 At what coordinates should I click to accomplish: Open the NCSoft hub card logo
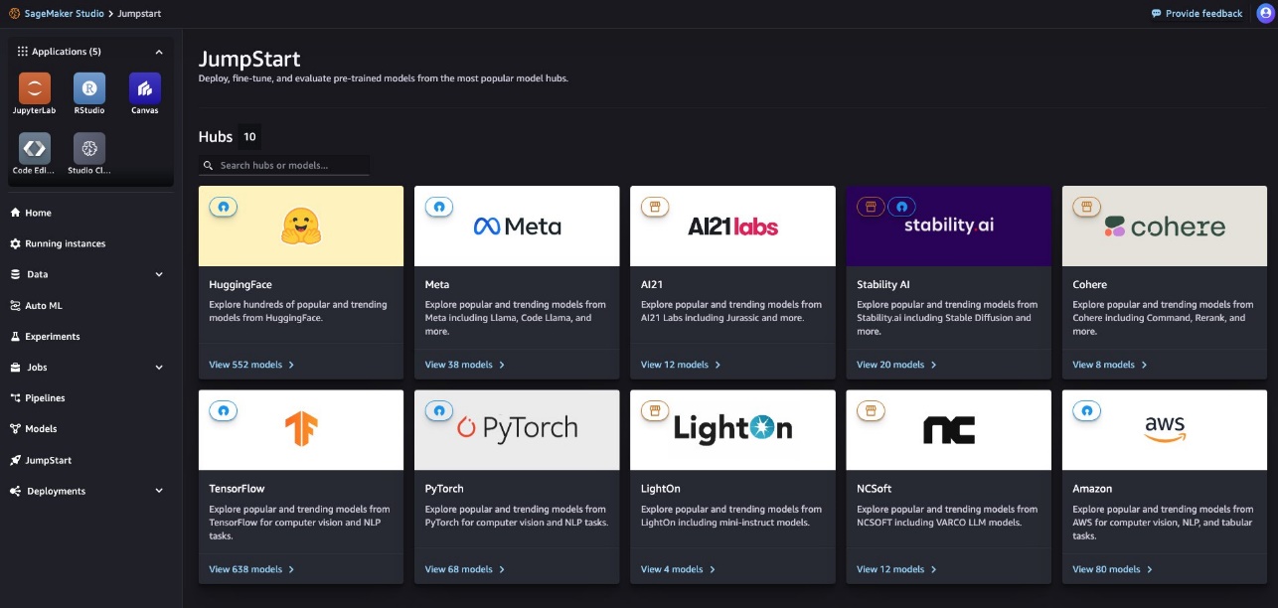click(949, 429)
